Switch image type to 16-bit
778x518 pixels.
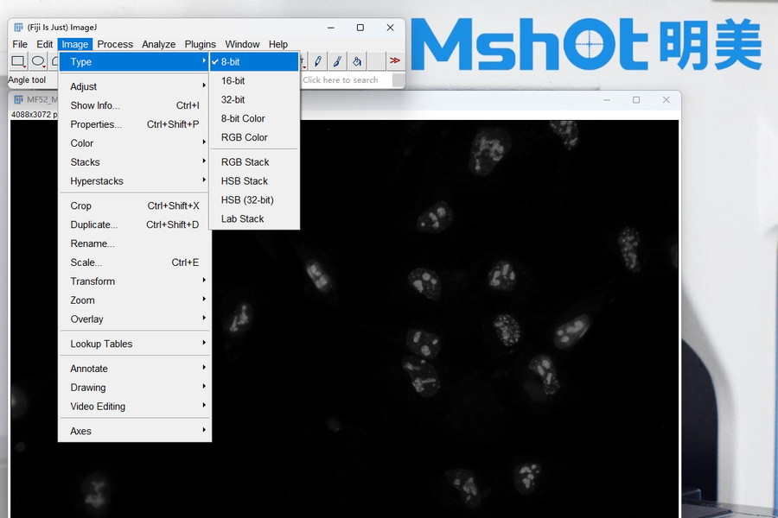[x=233, y=81]
